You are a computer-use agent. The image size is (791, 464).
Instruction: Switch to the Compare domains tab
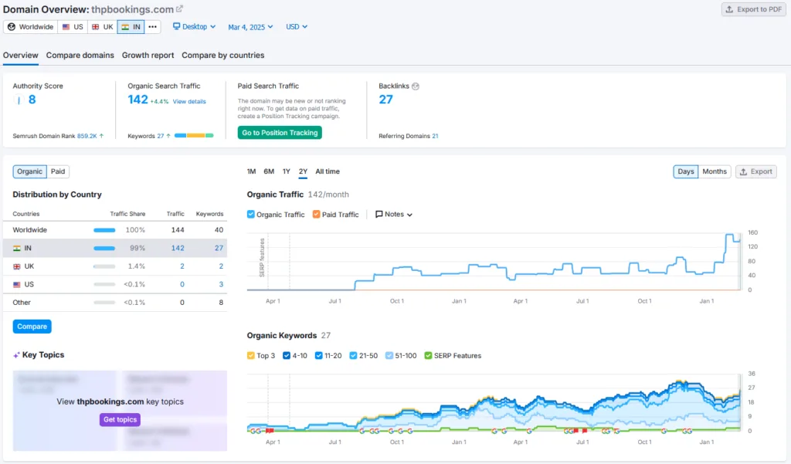pyautogui.click(x=80, y=55)
